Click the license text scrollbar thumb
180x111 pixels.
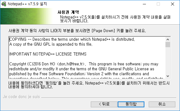pyautogui.click(x=168, y=44)
